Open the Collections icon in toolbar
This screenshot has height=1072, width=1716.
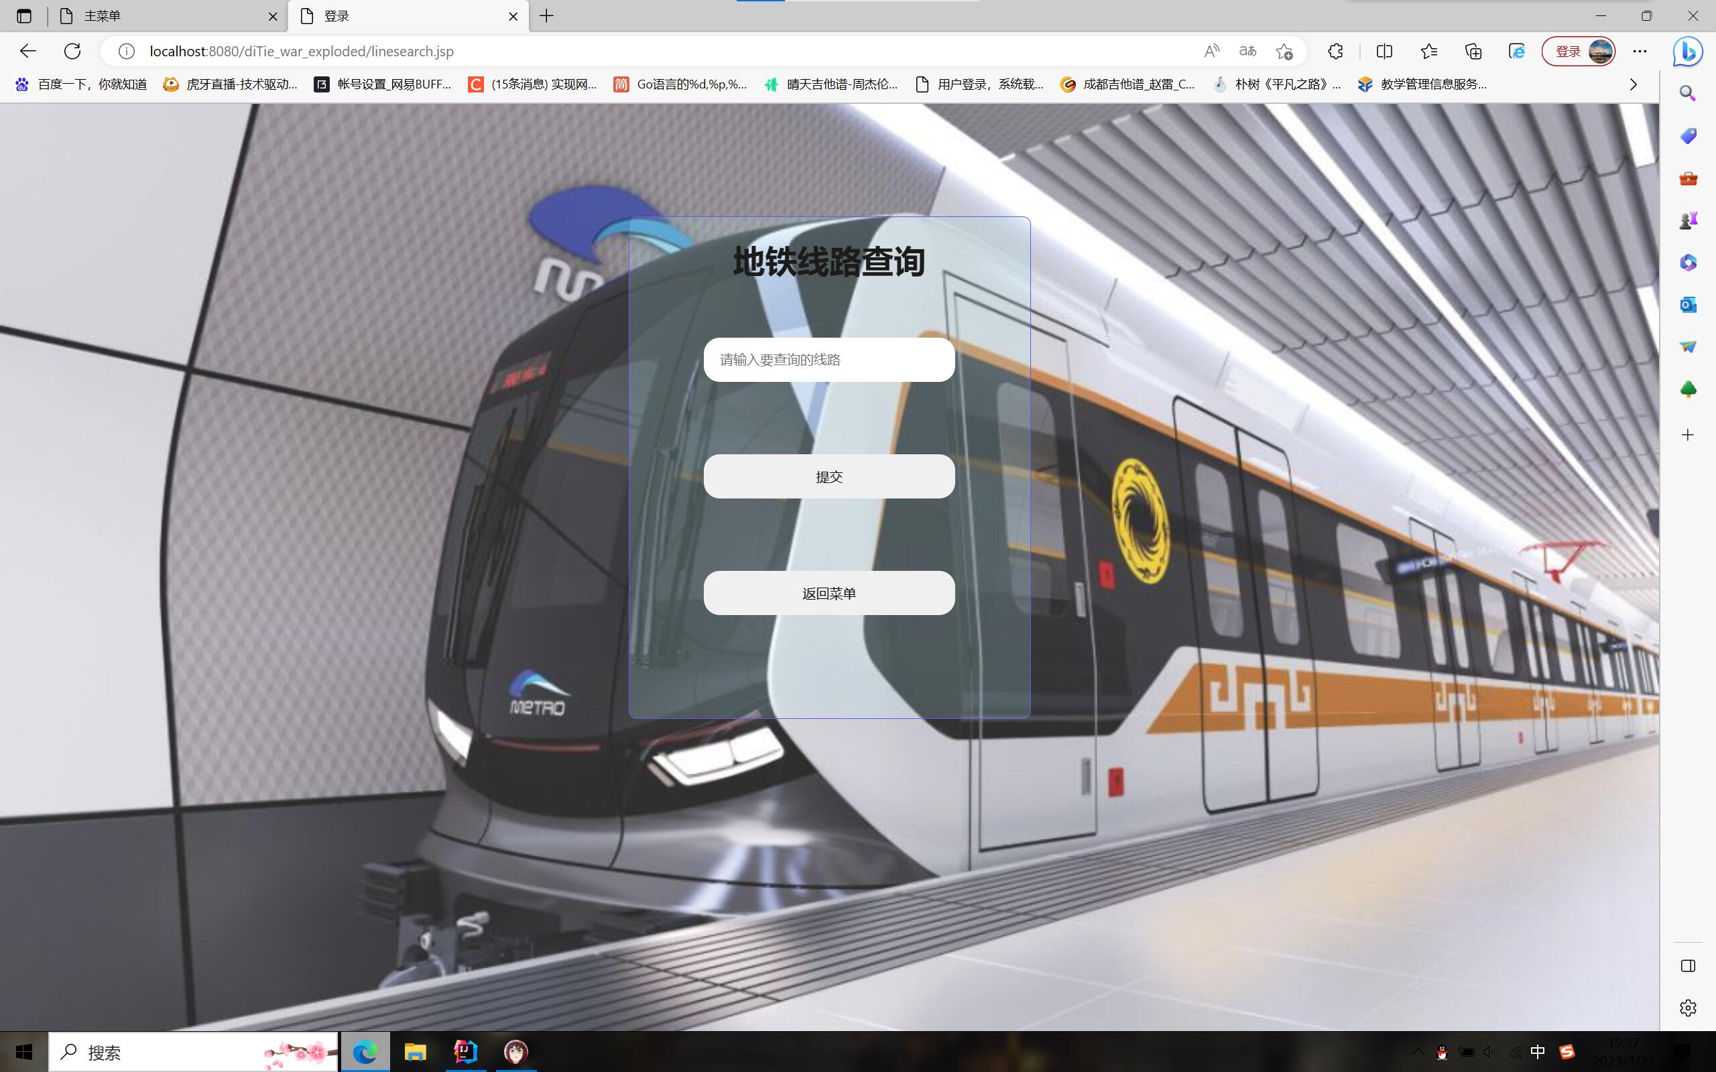coord(1473,51)
